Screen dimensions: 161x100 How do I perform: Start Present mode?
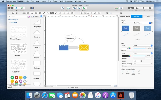tap(150, 9)
